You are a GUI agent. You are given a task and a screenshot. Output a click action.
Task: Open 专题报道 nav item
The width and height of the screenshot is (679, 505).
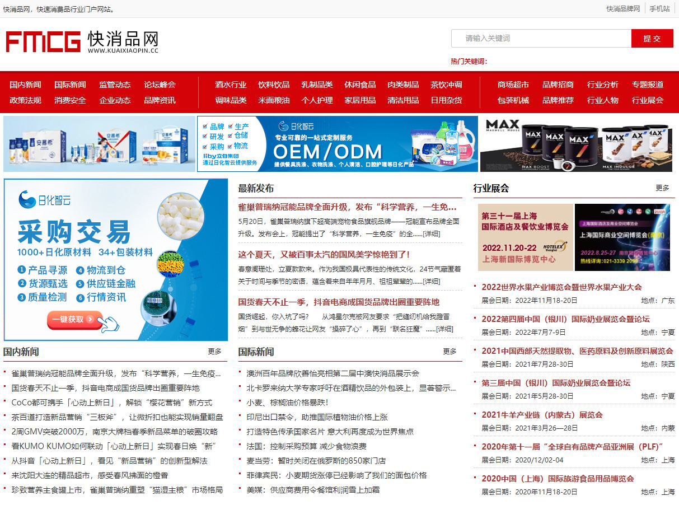tap(648, 85)
